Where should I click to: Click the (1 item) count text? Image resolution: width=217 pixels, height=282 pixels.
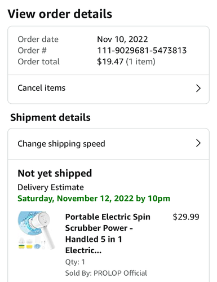[x=140, y=61]
